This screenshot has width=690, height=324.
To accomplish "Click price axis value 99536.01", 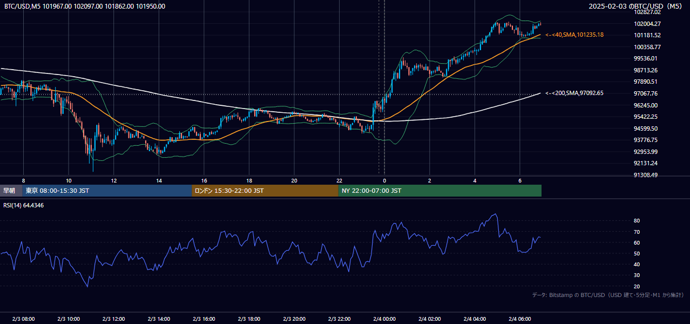I will coord(646,58).
